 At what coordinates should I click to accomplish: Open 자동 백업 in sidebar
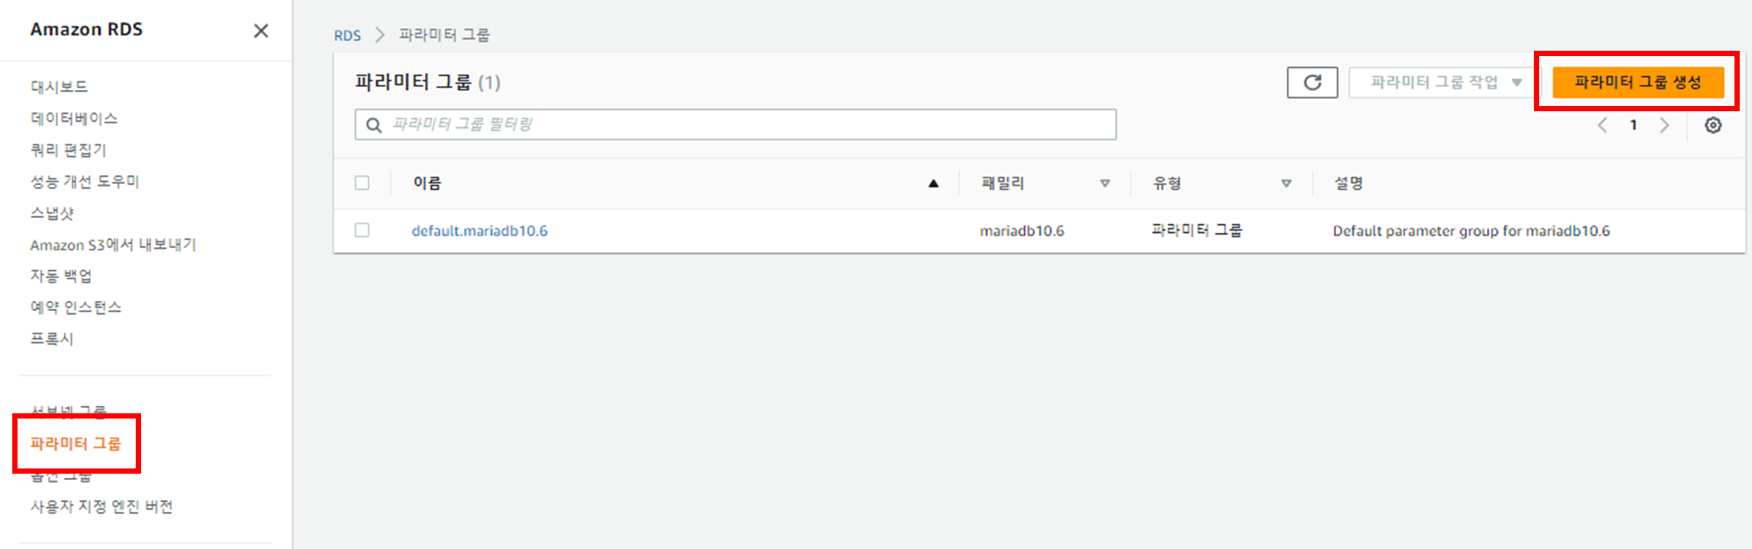pyautogui.click(x=61, y=276)
